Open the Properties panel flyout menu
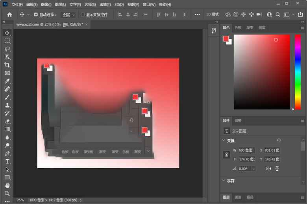Screen dimensions: 307x204 (303, 121)
